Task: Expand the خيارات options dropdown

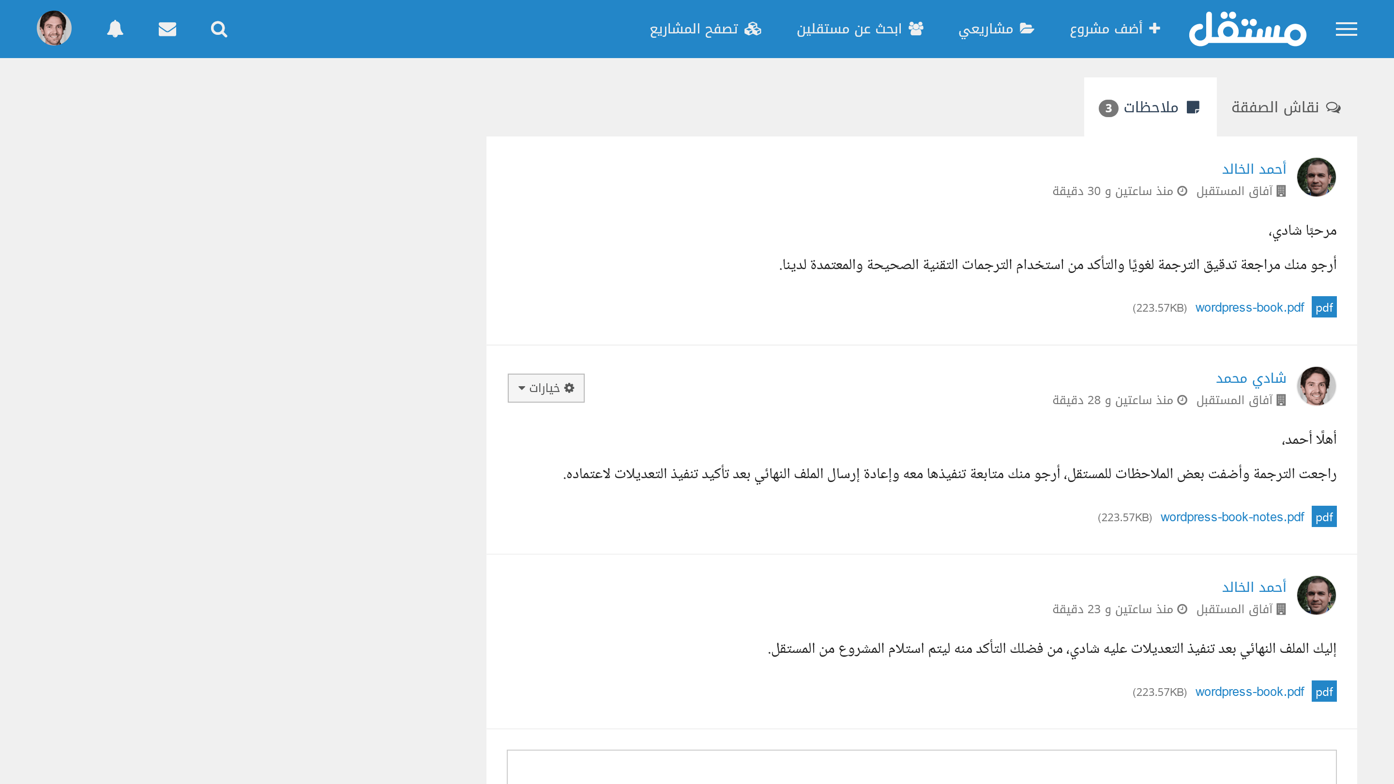Action: coord(546,388)
